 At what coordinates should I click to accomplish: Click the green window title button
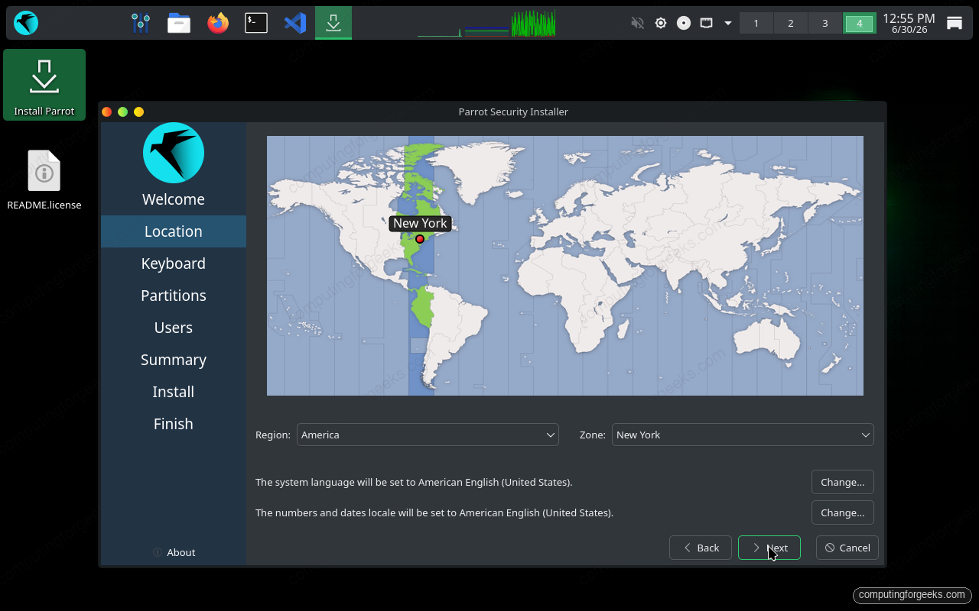tap(122, 112)
